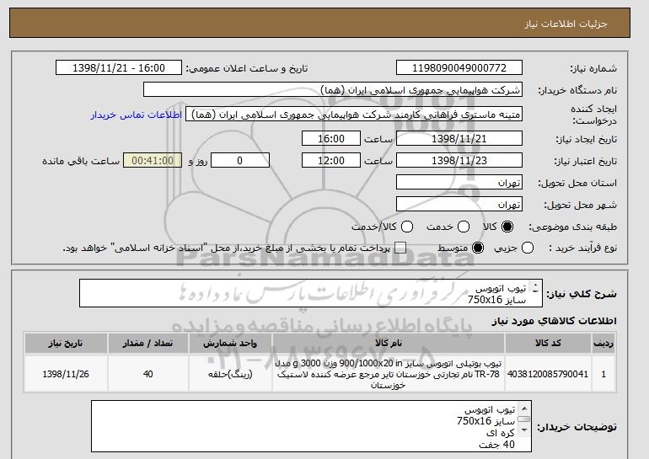This screenshot has width=649, height=459.
Task: Click row number 1 cell
Action: [603, 374]
